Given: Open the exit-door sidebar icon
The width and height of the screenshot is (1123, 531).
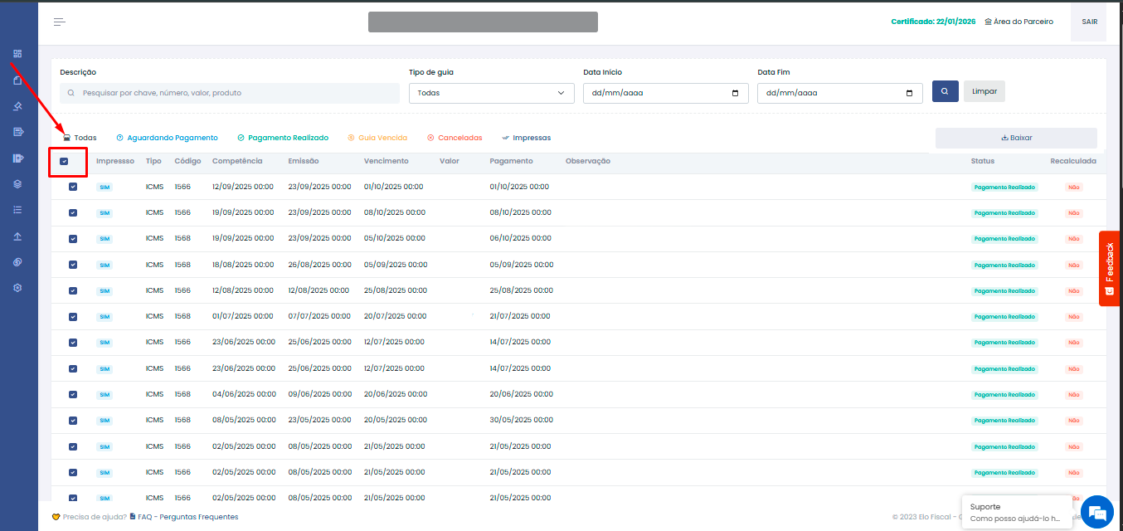Looking at the screenshot, I should click(x=17, y=158).
